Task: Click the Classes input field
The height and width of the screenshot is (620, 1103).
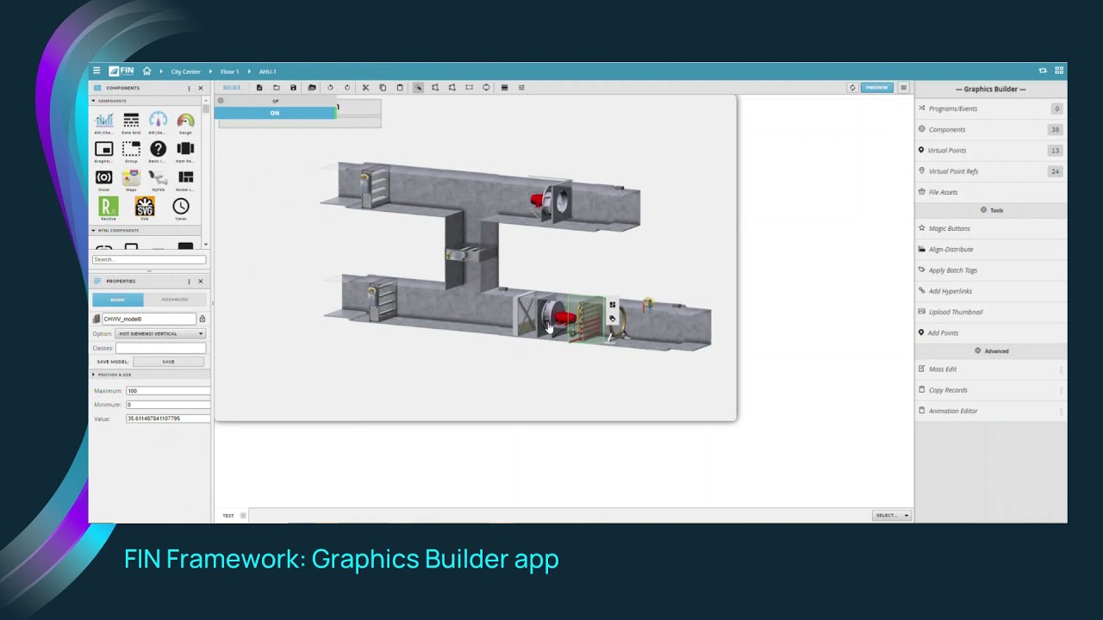Action: 160,348
